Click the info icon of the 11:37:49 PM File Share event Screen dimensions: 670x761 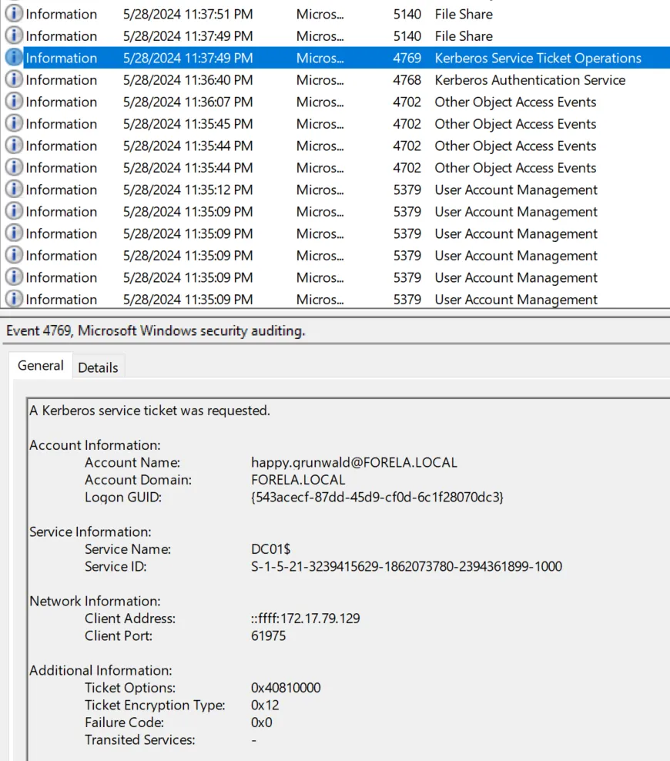click(14, 35)
